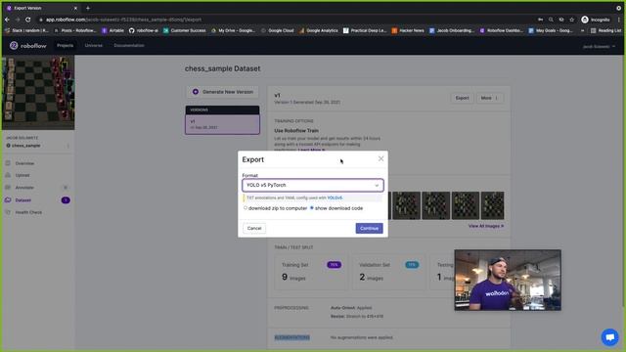Click the Dataset sidebar icon
The width and height of the screenshot is (626, 352).
click(x=8, y=199)
